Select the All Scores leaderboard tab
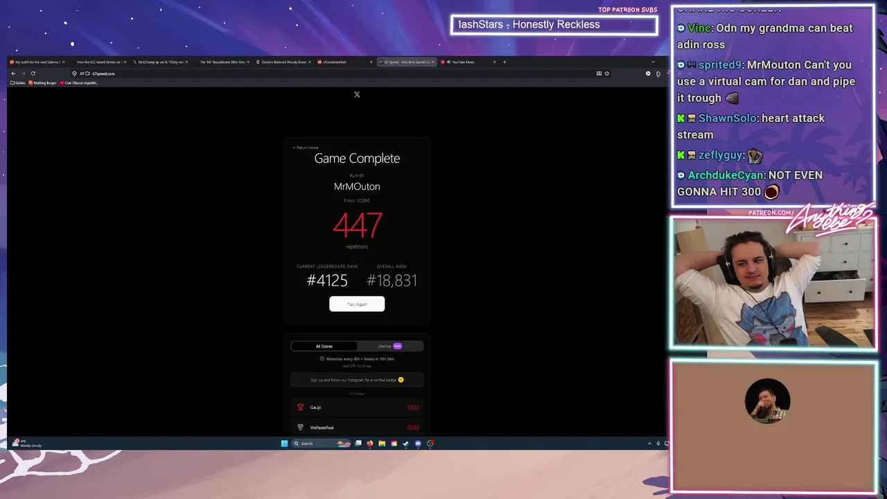 pyautogui.click(x=324, y=346)
